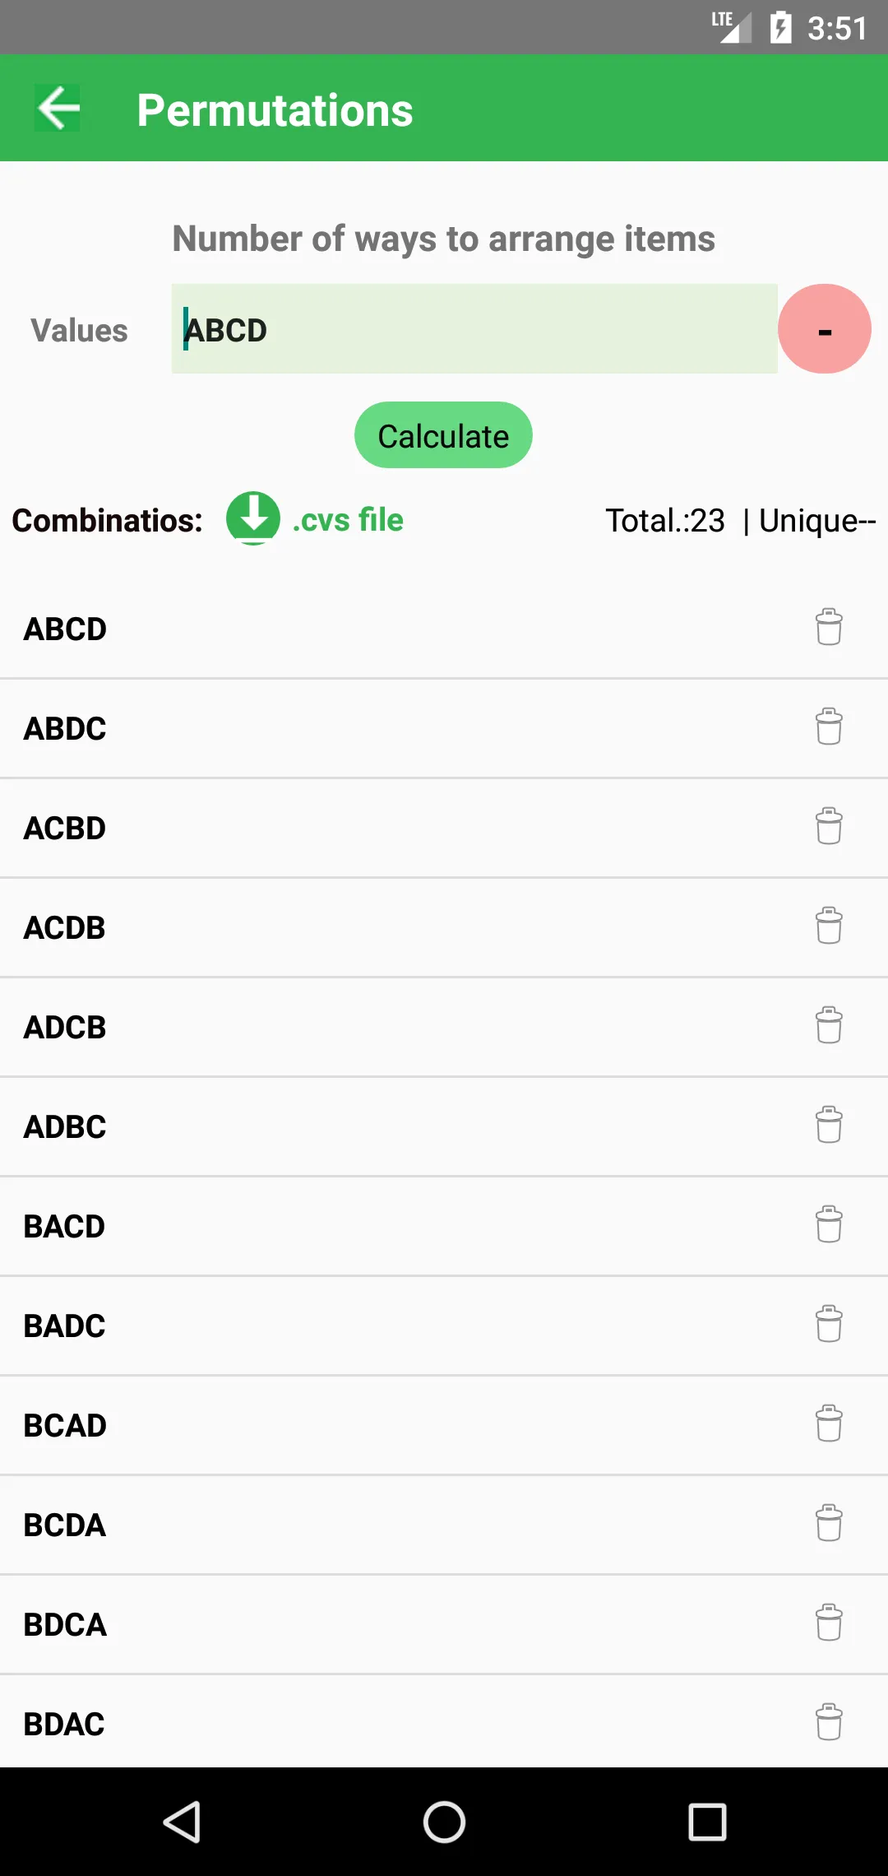
Task: Remove ACDB using its trash icon
Action: point(829,926)
